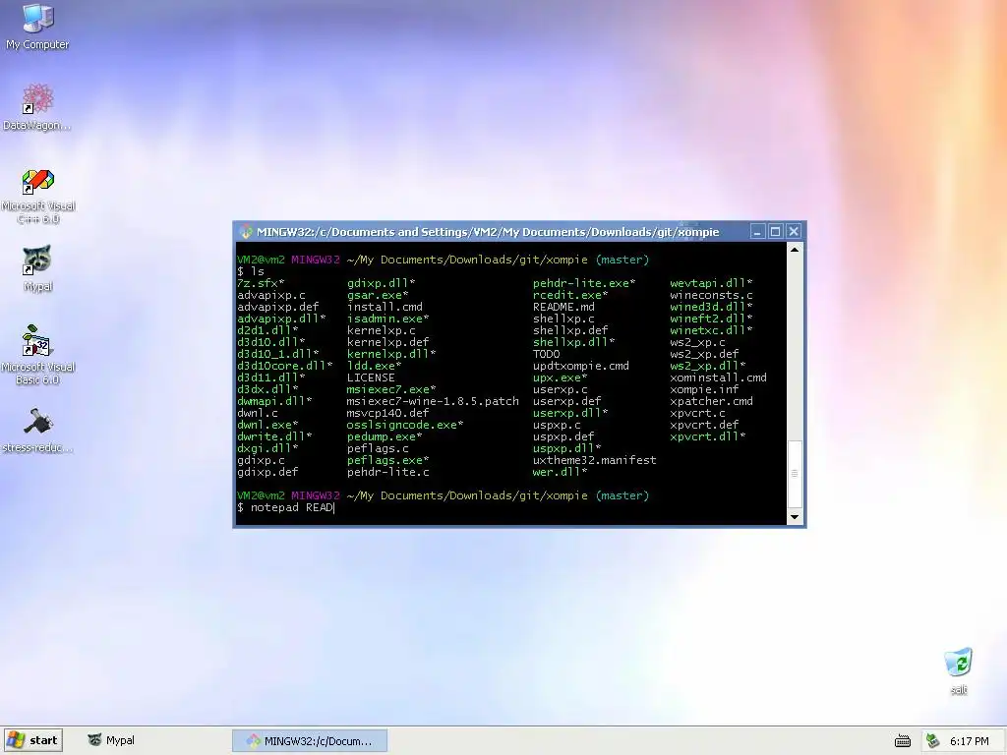Click on uxtheme32.manifest in the listing
The image size is (1007, 755).
(595, 460)
